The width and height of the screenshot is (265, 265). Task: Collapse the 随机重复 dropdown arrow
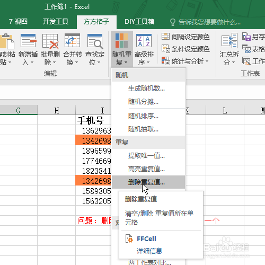126,62
